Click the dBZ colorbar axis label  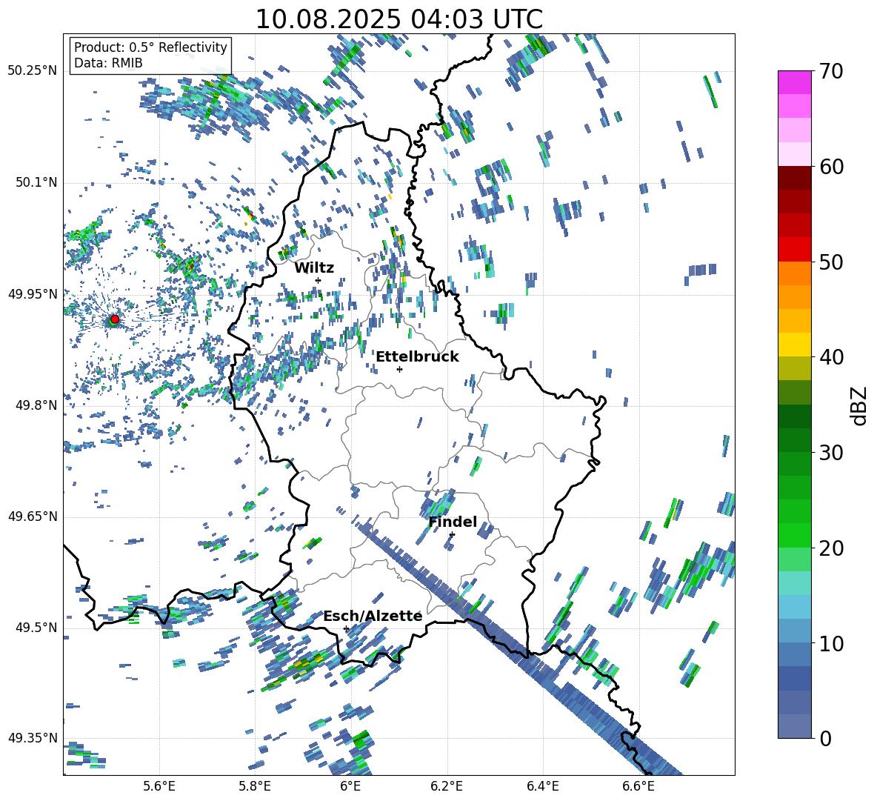(858, 405)
